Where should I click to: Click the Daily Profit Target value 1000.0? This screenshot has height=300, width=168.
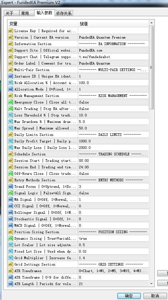pyautogui.click(x=85, y=141)
